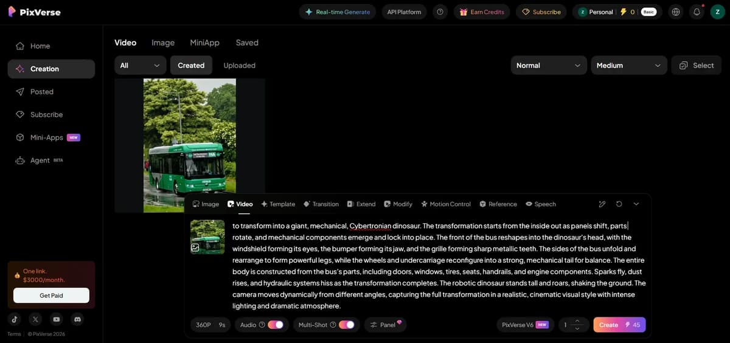This screenshot has width=730, height=343.
Task: Click the lightning credits balance showing 0
Action: [x=627, y=12]
